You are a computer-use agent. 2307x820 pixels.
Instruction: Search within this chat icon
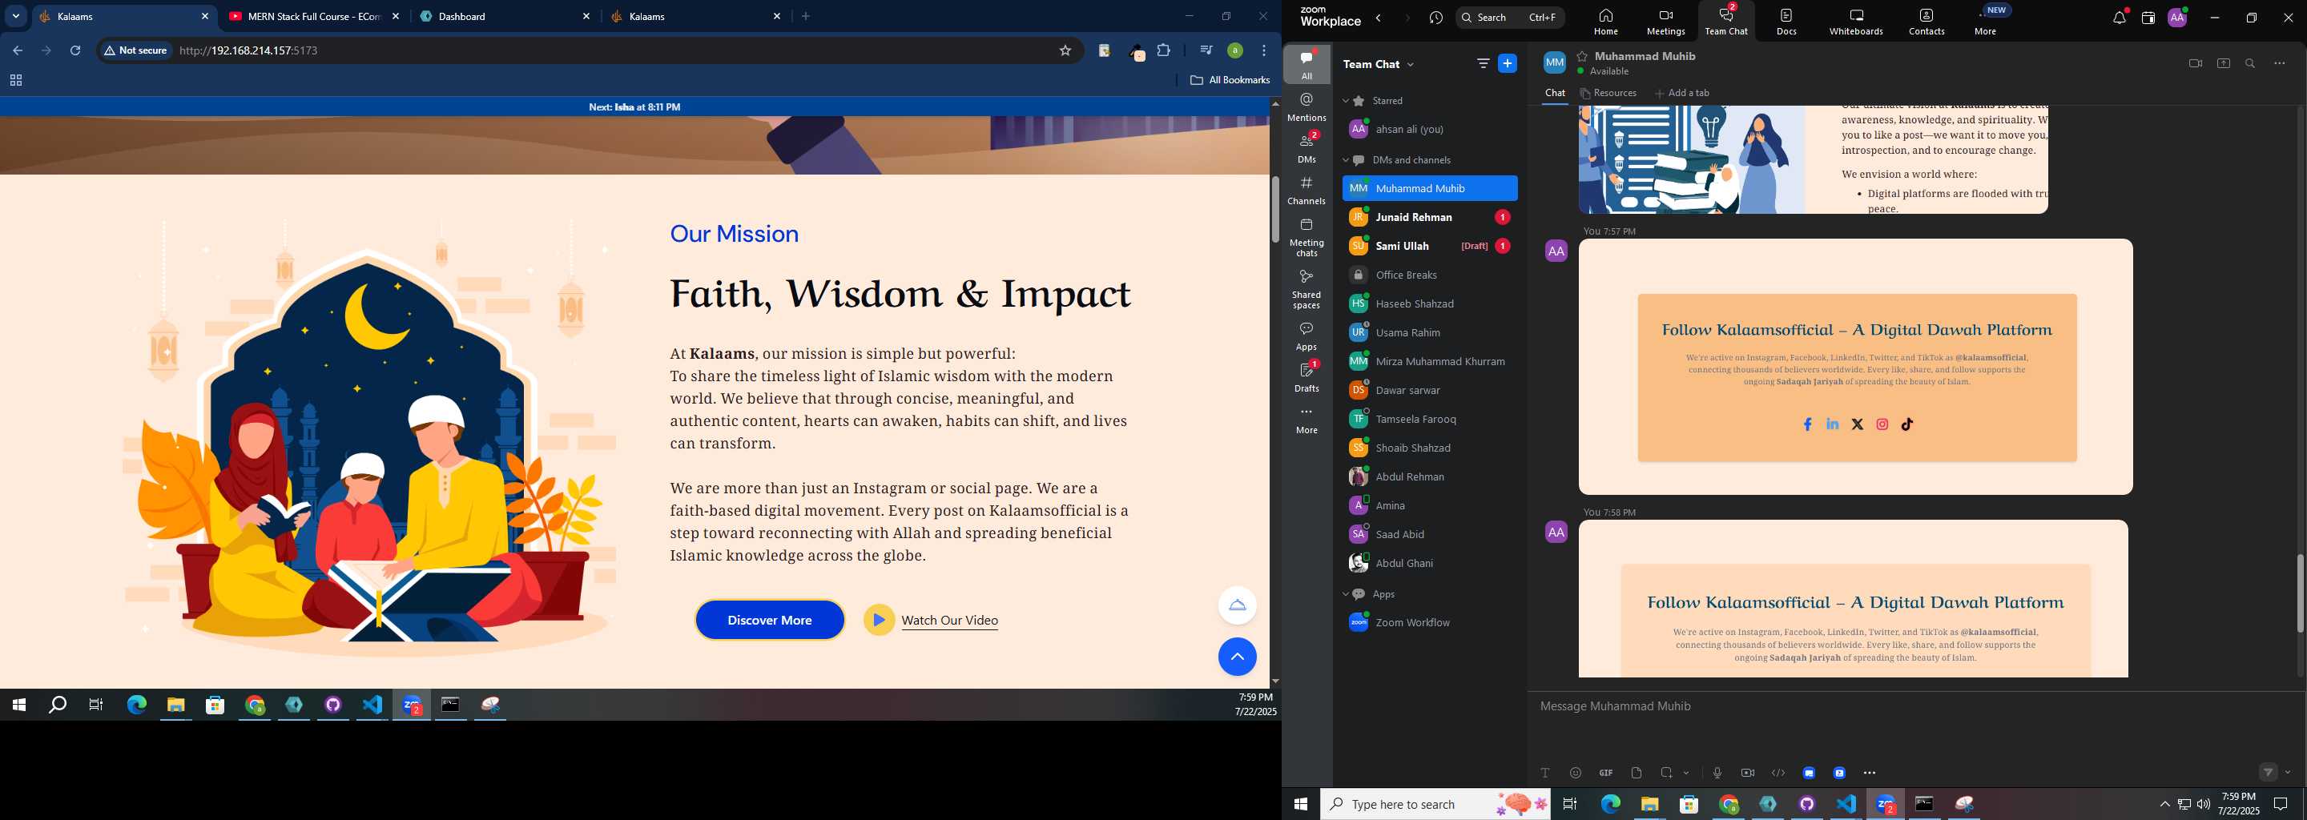pyautogui.click(x=2251, y=63)
